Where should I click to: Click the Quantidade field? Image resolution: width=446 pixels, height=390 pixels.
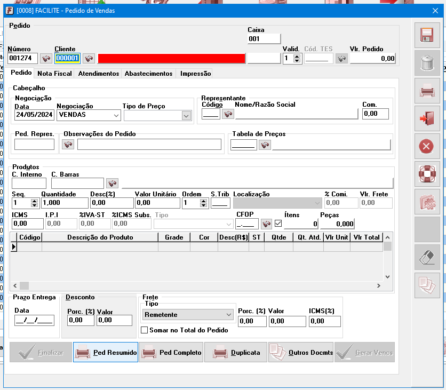click(x=65, y=203)
